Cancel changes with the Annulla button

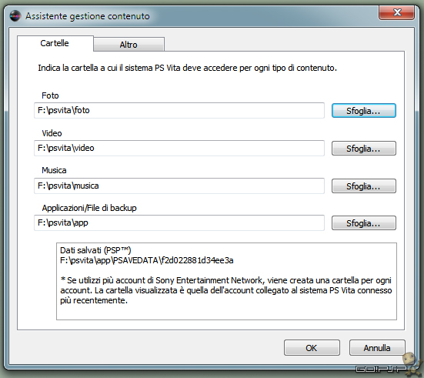(x=377, y=348)
